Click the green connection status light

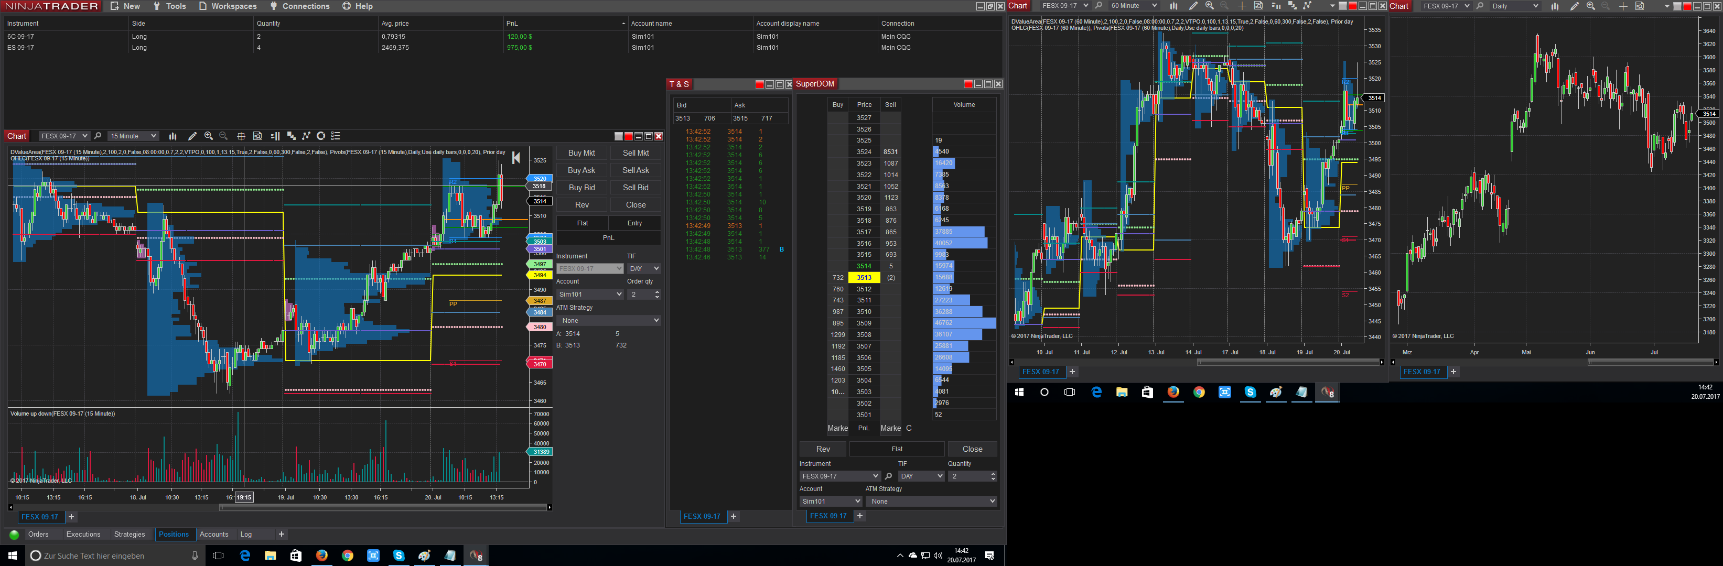tap(14, 535)
